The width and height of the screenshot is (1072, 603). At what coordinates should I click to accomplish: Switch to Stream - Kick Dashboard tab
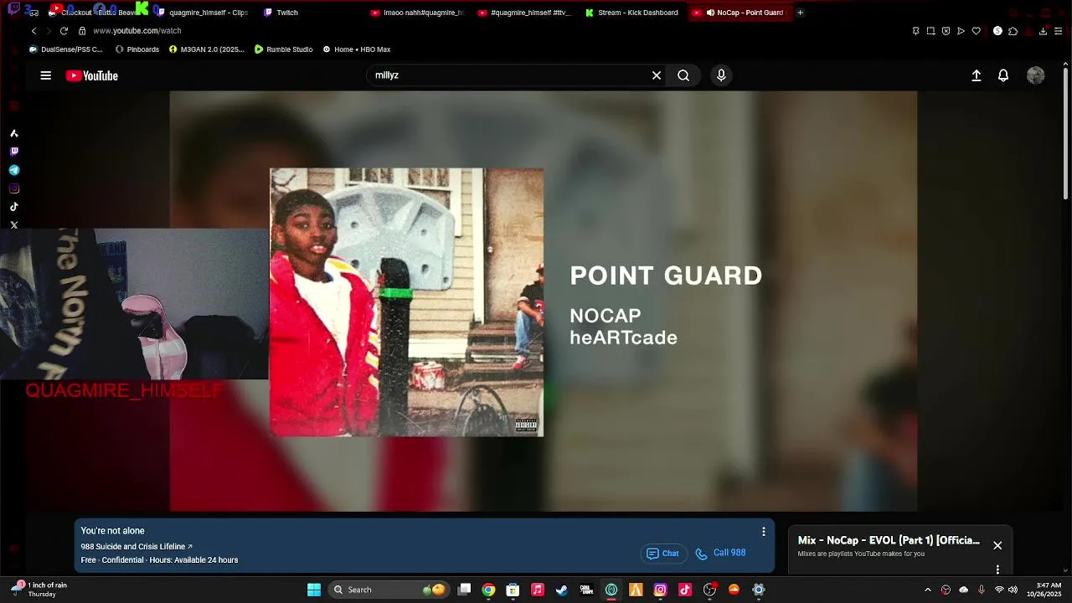[632, 13]
